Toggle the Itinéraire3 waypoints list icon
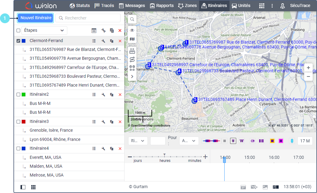Image resolution: width=317 pixels, height=193 pixels. tap(94, 122)
